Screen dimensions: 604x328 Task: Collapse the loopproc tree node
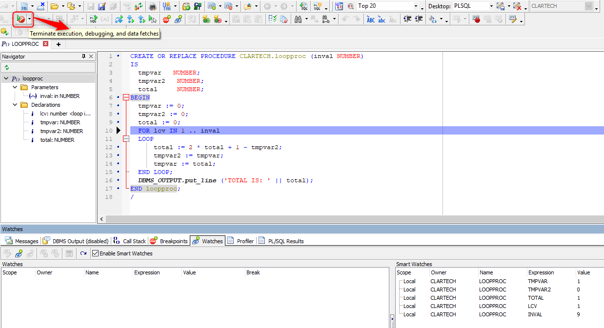[6, 78]
